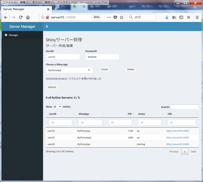Open the ファイル menu

10,3
